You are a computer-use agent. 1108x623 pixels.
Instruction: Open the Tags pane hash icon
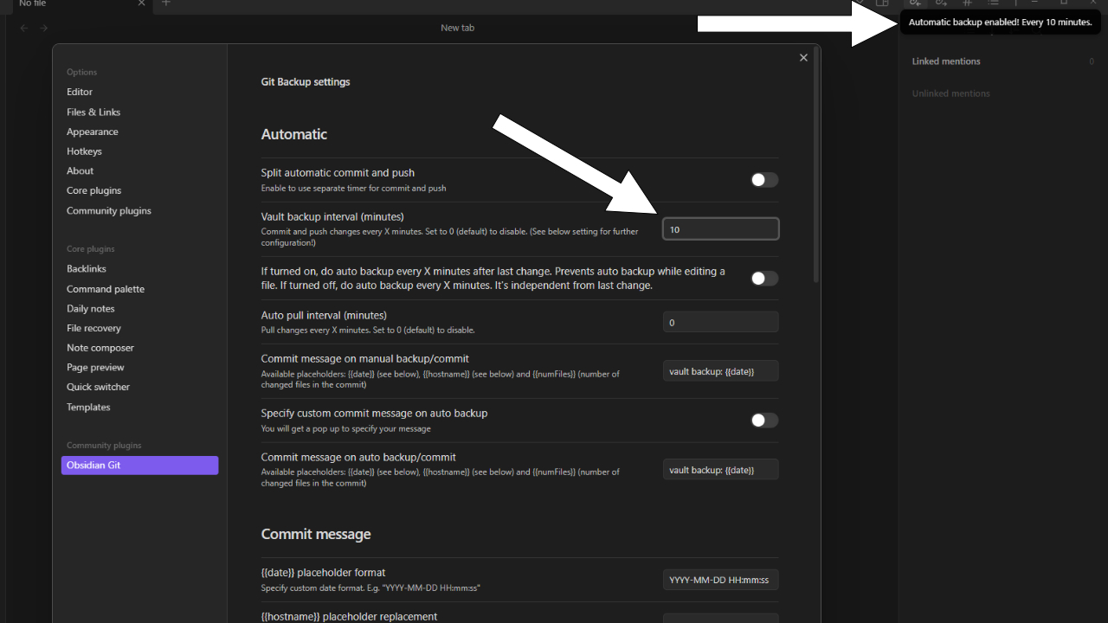click(x=968, y=3)
